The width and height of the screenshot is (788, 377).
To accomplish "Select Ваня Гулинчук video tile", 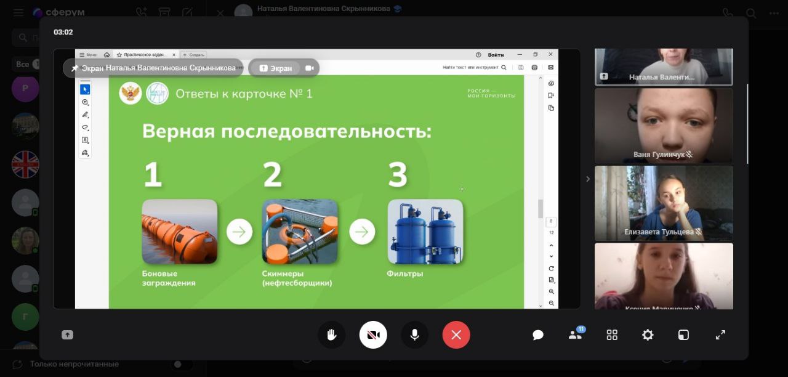I will pos(664,126).
